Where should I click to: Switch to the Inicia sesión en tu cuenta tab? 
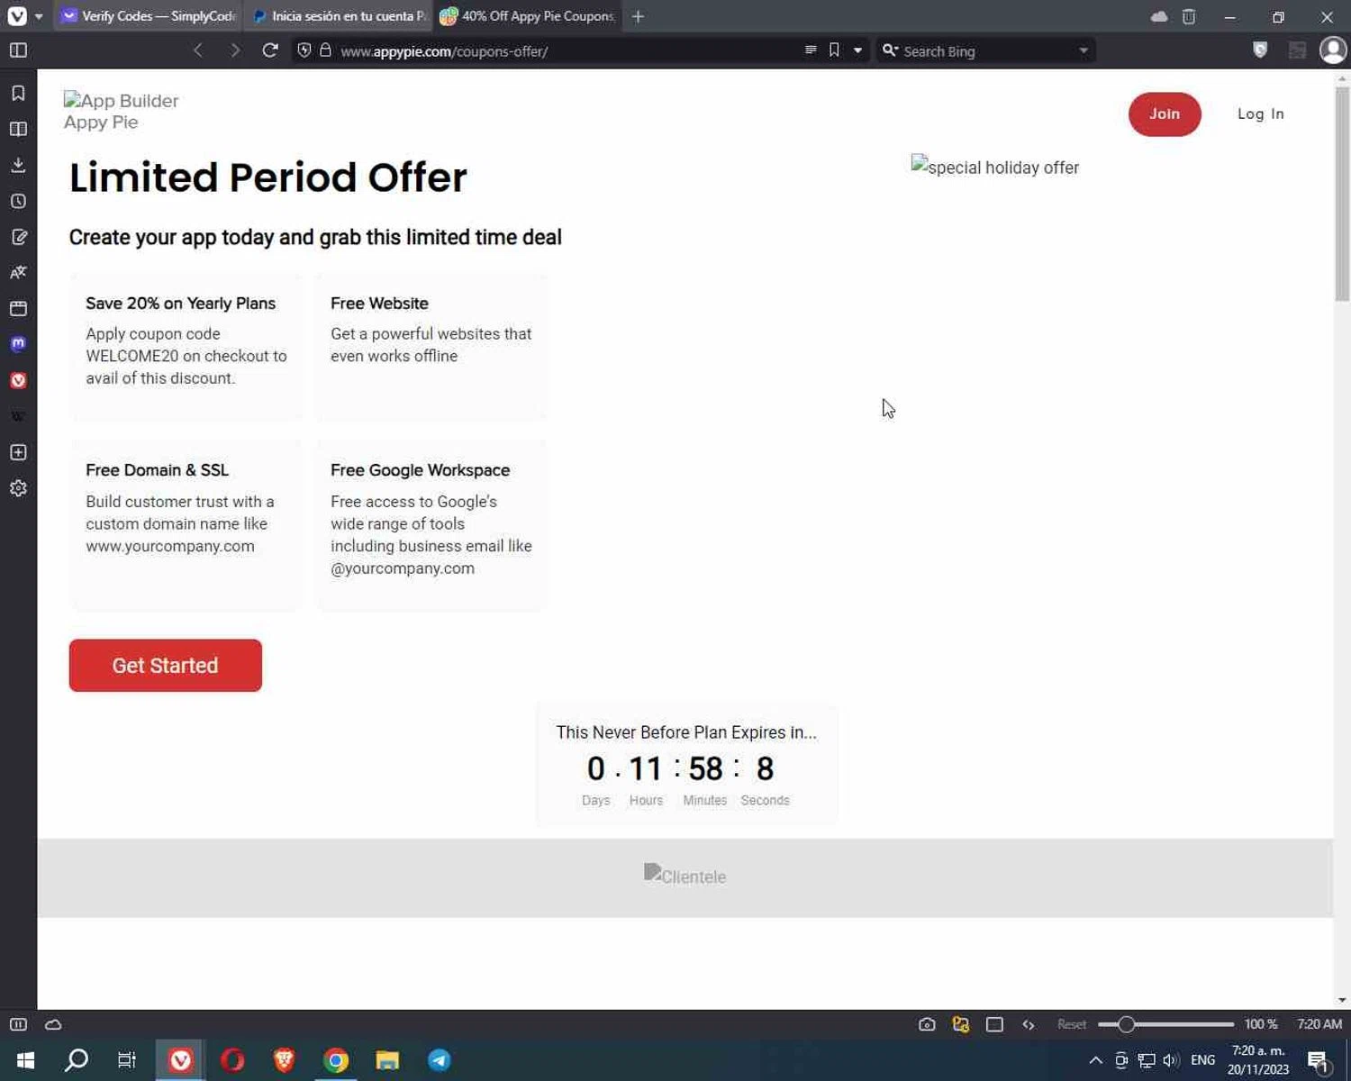click(x=340, y=16)
